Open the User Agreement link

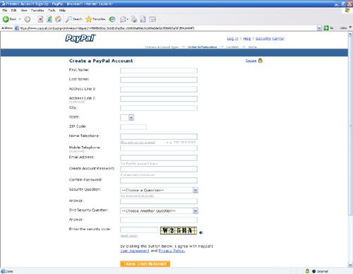click(x=135, y=251)
